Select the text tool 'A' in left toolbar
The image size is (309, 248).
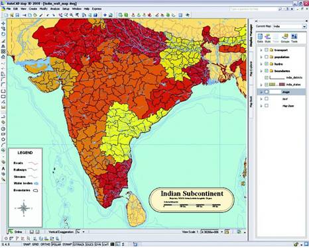click(3, 169)
